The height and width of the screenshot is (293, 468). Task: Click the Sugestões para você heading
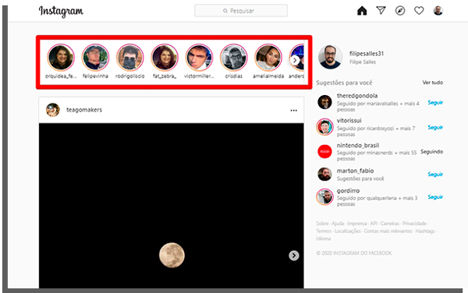click(x=344, y=83)
